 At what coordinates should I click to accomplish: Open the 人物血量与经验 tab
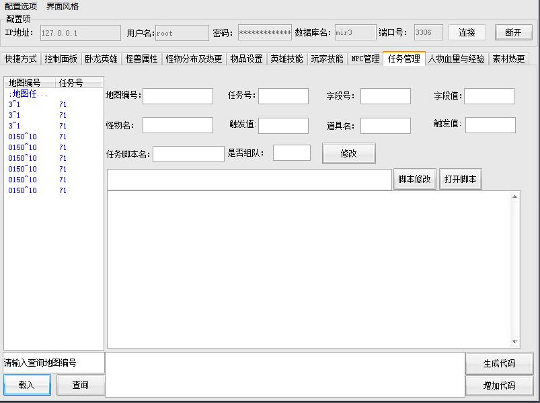(x=456, y=59)
